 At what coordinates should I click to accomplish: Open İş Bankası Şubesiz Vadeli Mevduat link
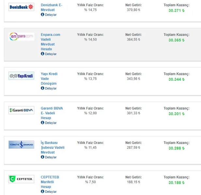[52, 147]
